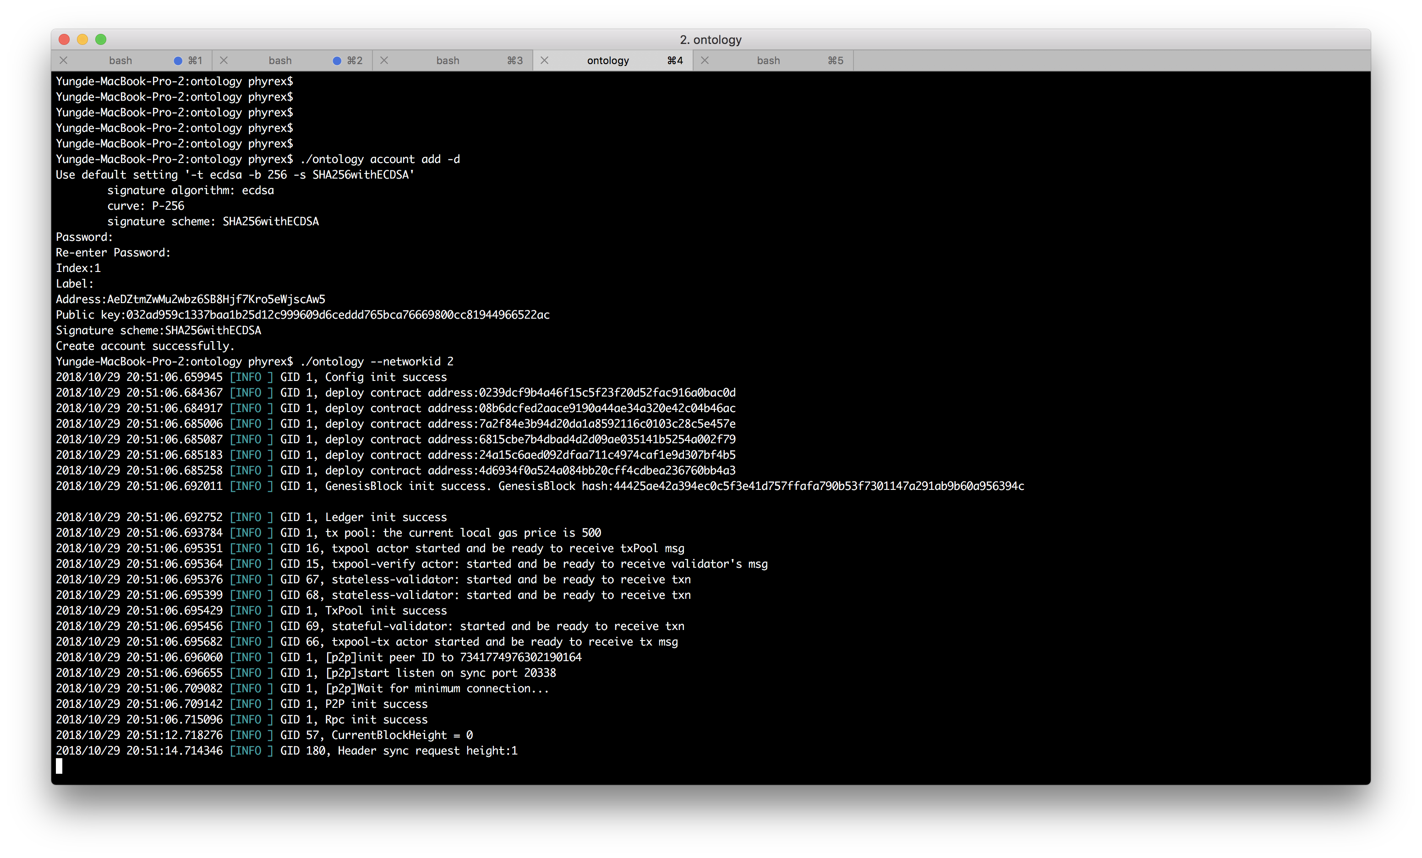Close the bash ⌘3 tab with its X
1422x858 pixels.
point(384,60)
